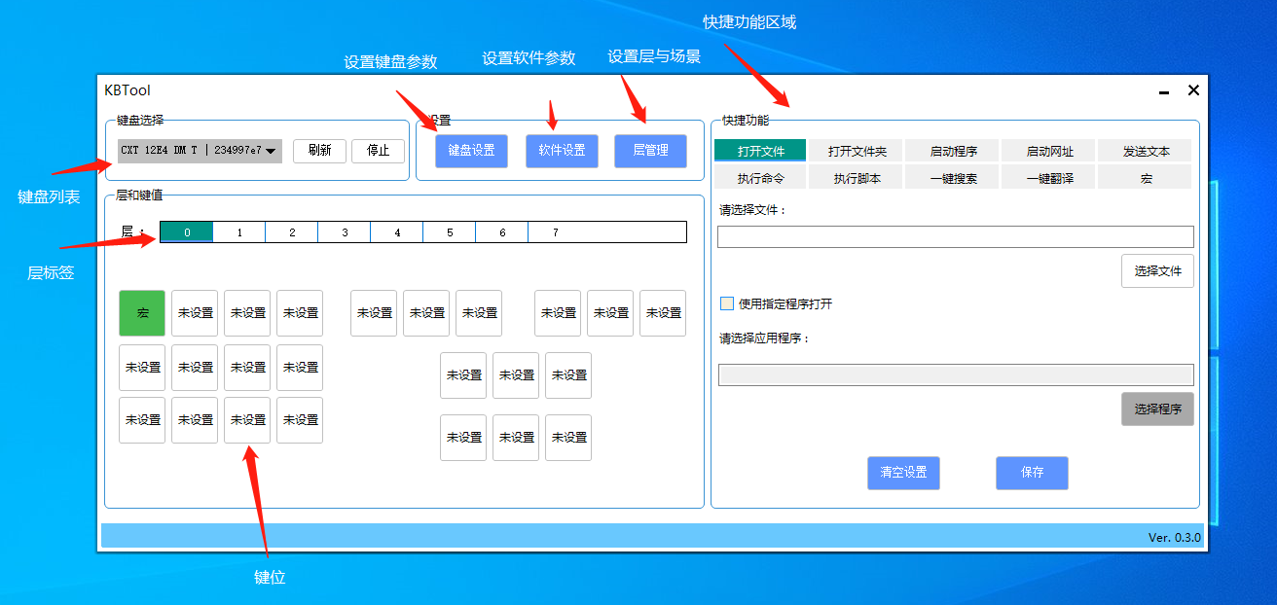
Task: Activate layer 7 tab
Action: pyautogui.click(x=553, y=231)
